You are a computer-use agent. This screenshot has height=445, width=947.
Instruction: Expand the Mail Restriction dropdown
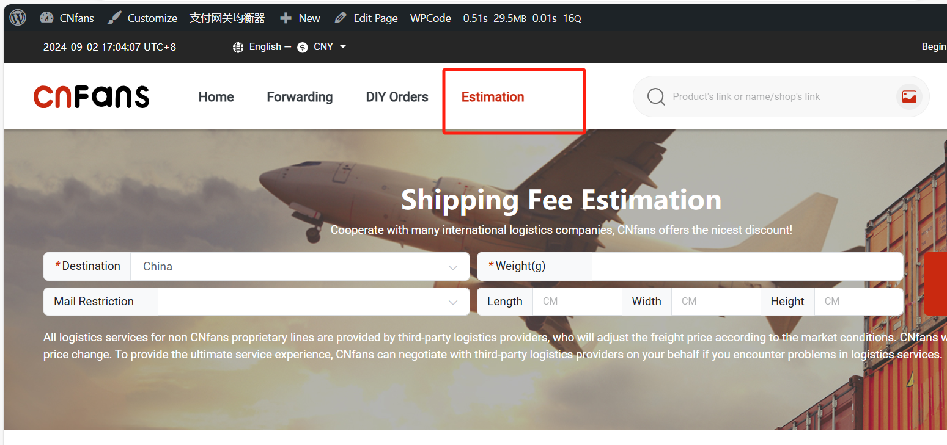[x=314, y=302]
